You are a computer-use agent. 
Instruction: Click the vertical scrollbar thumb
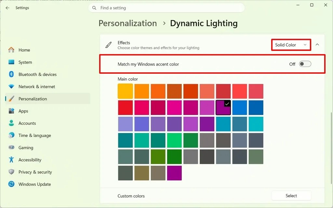[331, 148]
